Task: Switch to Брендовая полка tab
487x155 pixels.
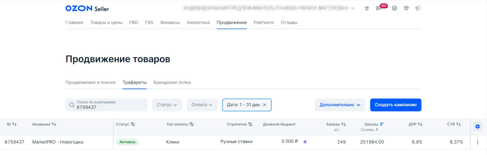Action: (172, 82)
